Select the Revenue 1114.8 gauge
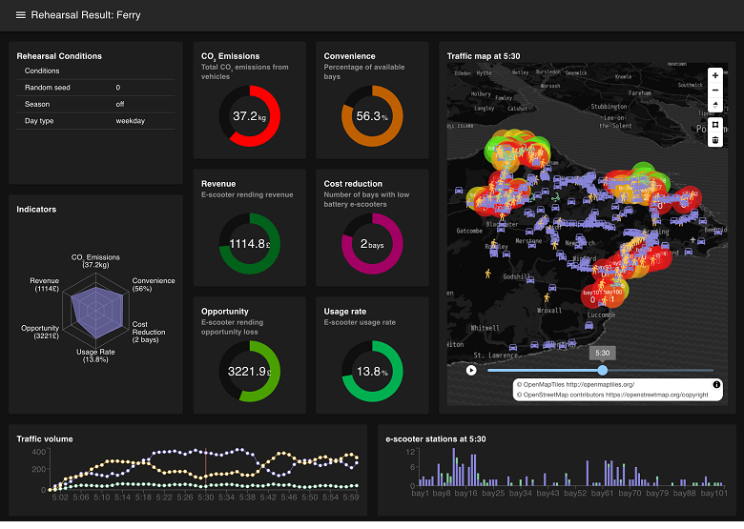This screenshot has width=744, height=529. point(249,243)
